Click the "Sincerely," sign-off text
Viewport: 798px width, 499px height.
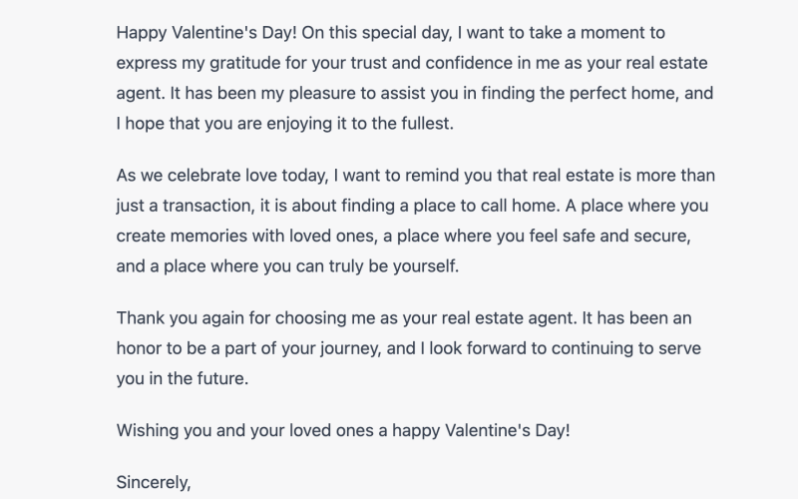154,483
